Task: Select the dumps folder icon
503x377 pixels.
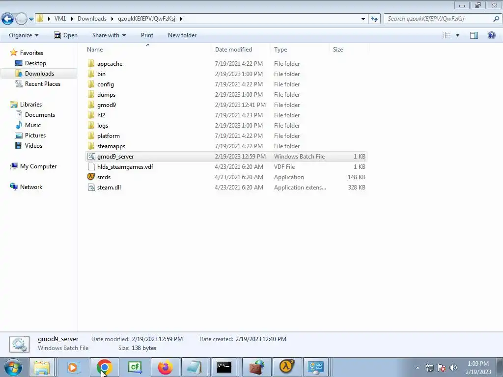Action: 91,95
